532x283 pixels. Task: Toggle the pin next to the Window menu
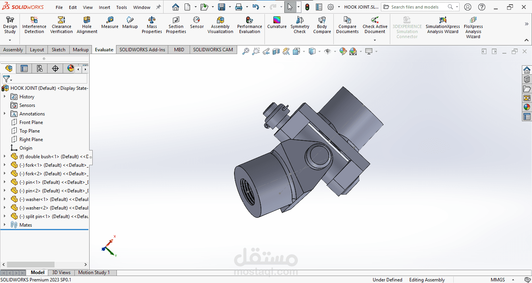(158, 7)
